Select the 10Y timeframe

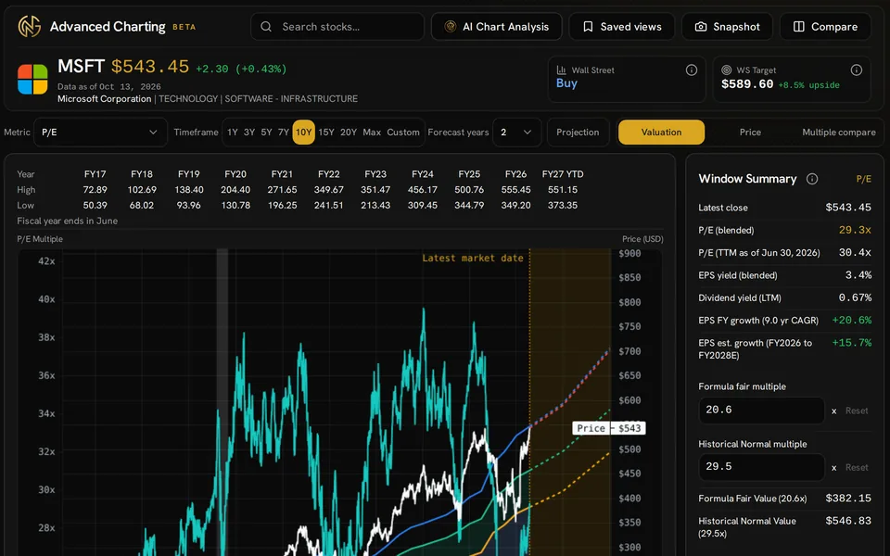[304, 133]
